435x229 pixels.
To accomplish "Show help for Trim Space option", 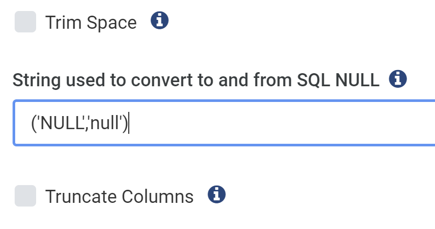I will [x=160, y=20].
